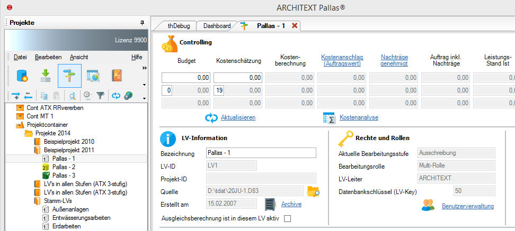Click the blue refresh arrows toolbar icon

116,95
